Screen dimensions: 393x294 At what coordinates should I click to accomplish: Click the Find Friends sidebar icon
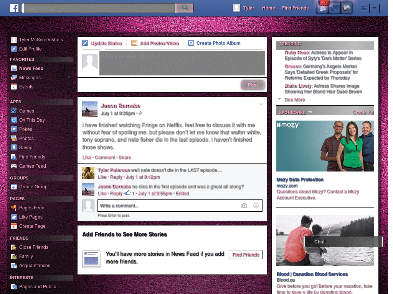(14, 157)
